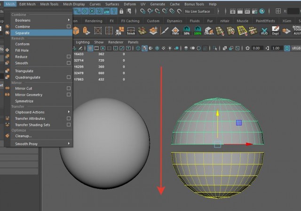Open the Mirror Geometry option box
Viewport: 301px width, 211px height.
(x=69, y=94)
